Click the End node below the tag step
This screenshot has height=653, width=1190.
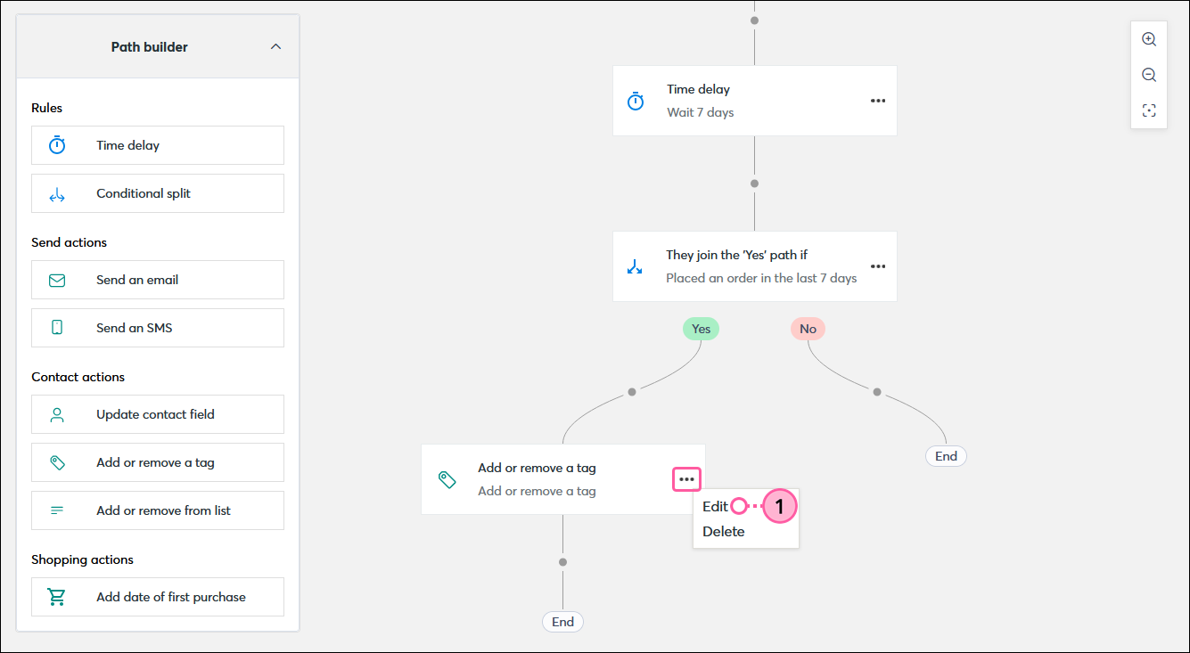click(x=562, y=621)
